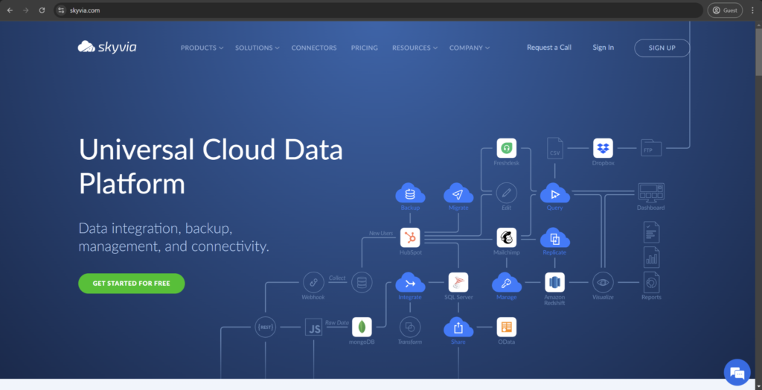
Task: Click the Collect database icon
Action: [x=362, y=283]
